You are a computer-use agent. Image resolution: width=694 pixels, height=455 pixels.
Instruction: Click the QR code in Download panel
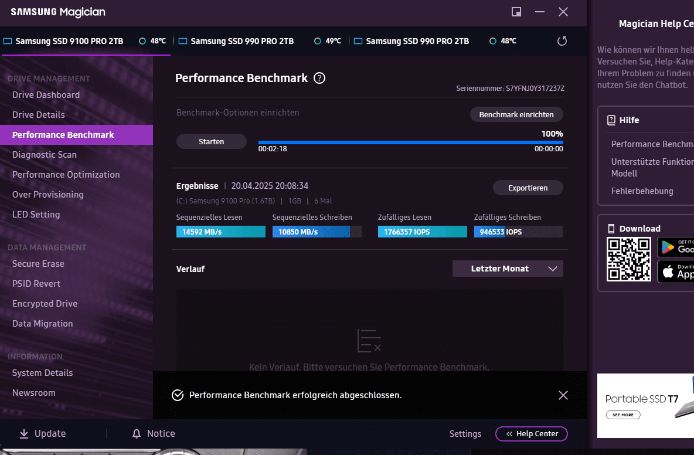coord(628,259)
